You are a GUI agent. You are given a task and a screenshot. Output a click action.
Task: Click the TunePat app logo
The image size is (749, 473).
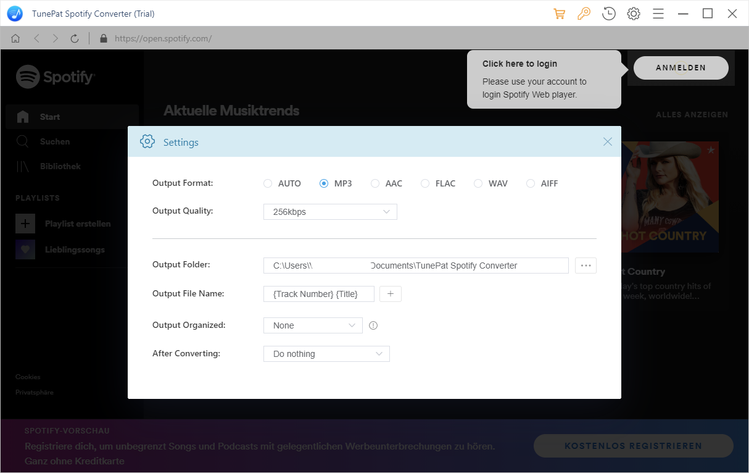pyautogui.click(x=15, y=14)
